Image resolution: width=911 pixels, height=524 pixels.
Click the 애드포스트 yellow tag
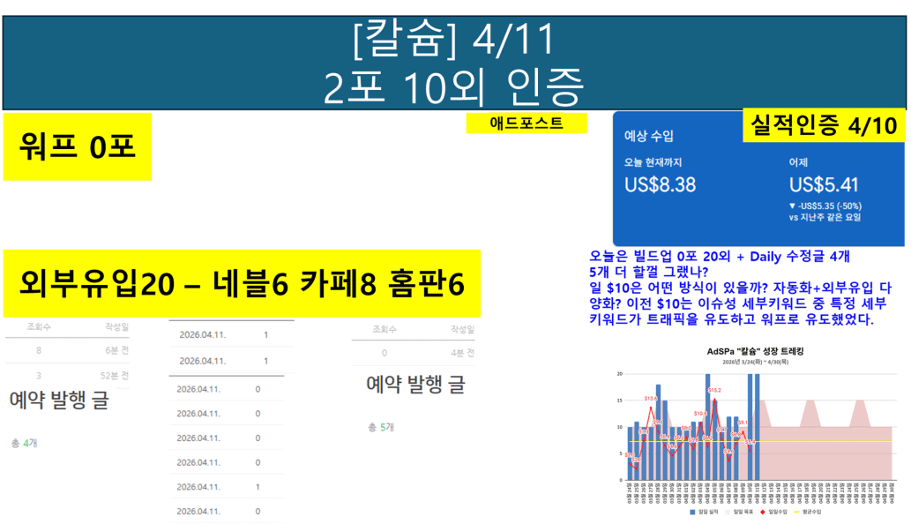click(x=526, y=124)
